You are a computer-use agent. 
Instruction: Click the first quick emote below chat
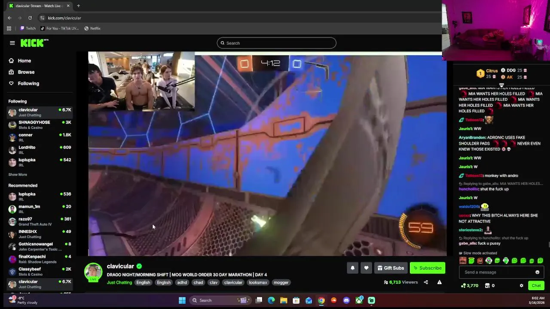[463, 261]
